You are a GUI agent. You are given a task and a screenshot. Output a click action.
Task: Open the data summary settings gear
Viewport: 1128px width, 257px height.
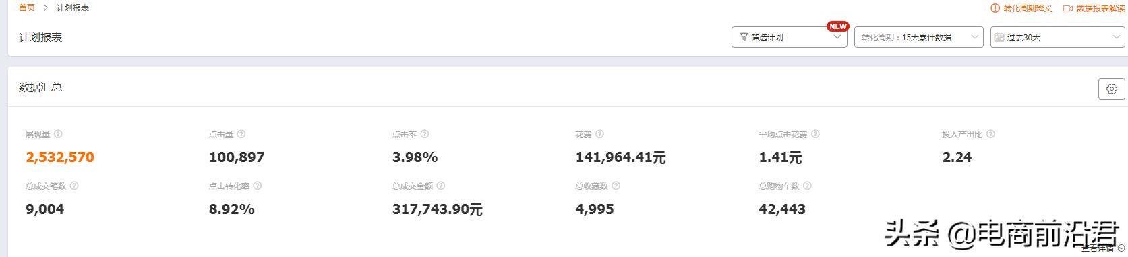[1111, 89]
